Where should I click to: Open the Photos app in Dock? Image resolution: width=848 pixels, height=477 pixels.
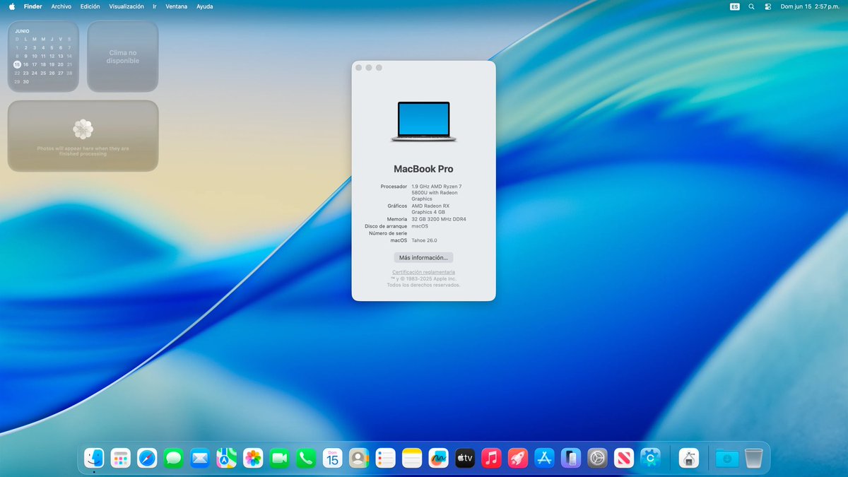(253, 458)
